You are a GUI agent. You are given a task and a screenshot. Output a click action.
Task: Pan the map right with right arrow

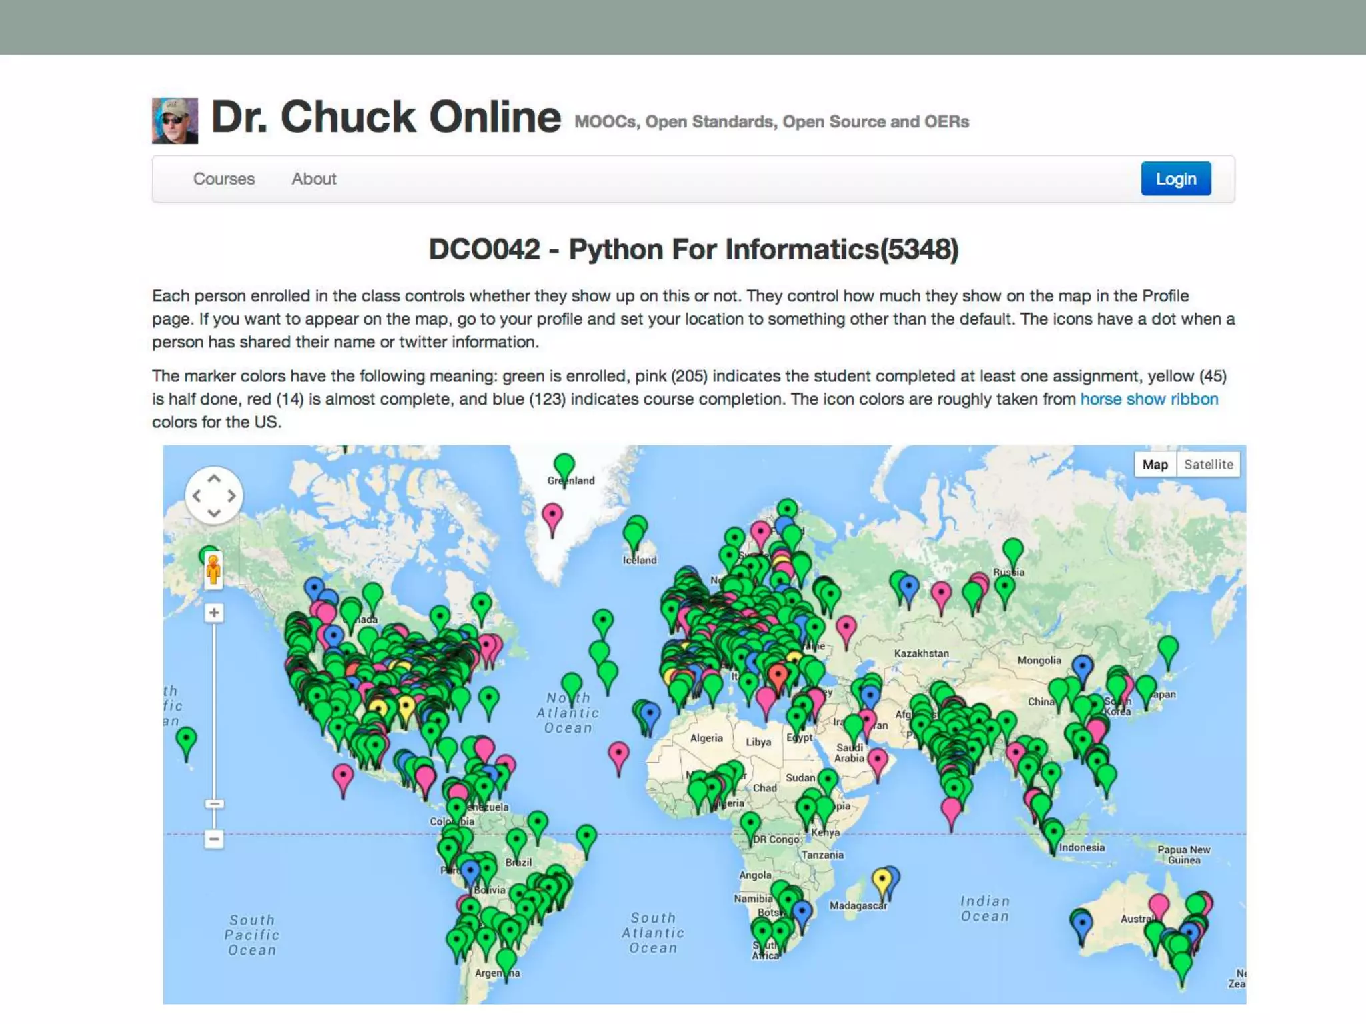click(x=231, y=496)
